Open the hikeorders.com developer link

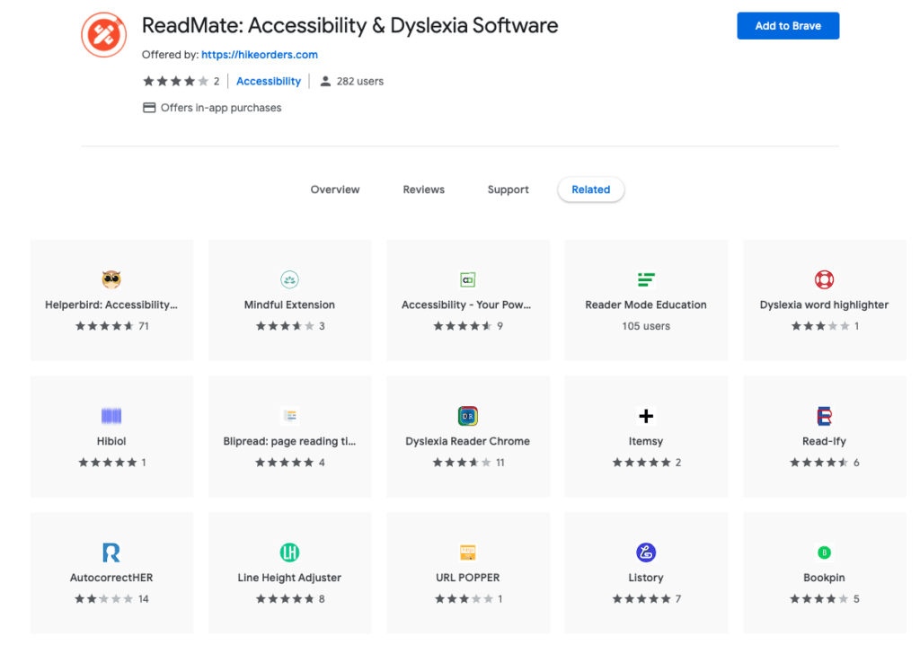(x=260, y=54)
